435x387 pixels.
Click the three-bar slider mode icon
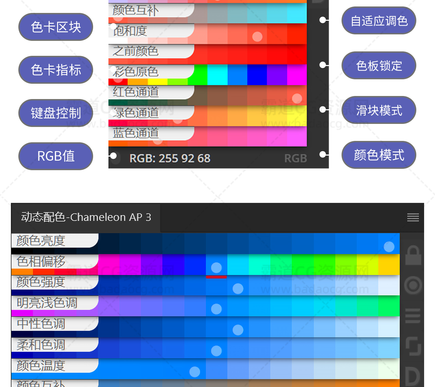click(x=413, y=316)
